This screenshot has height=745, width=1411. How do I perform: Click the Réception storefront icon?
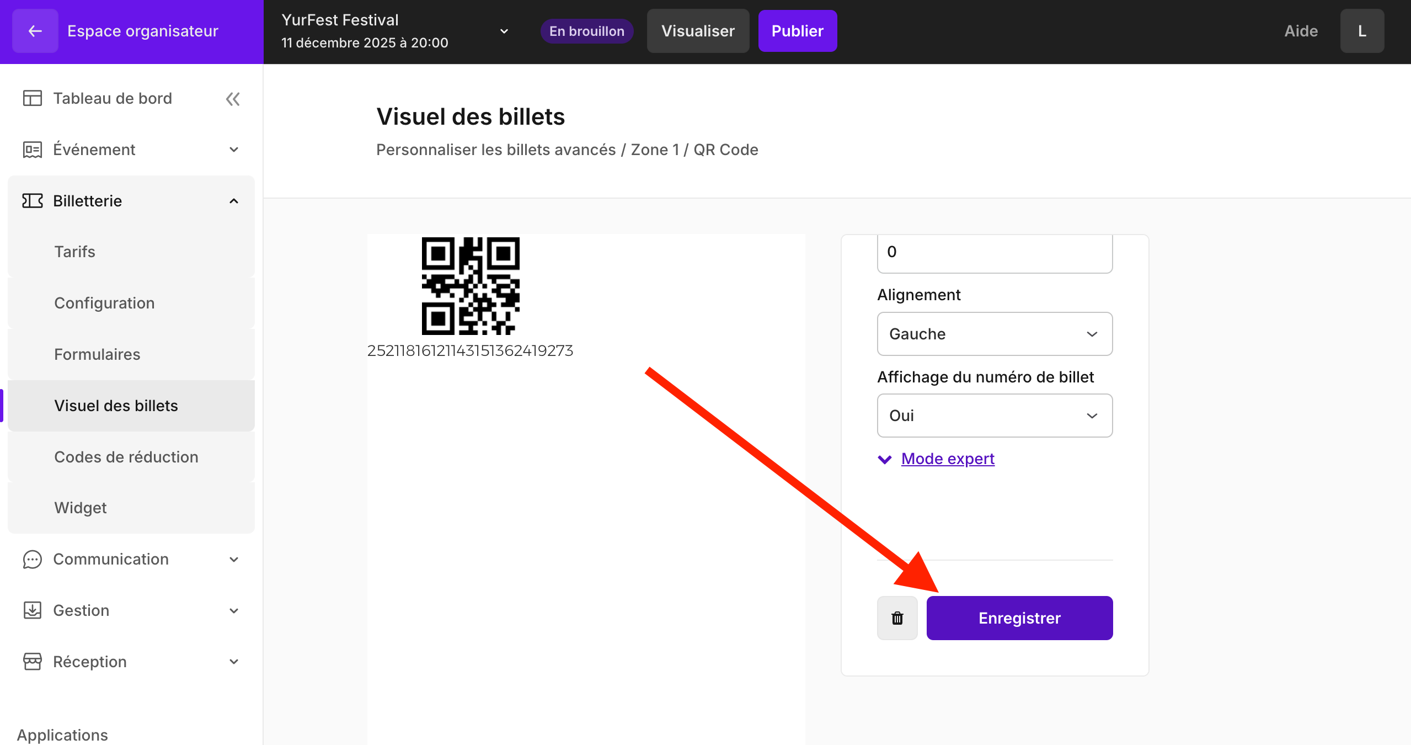[x=32, y=662]
